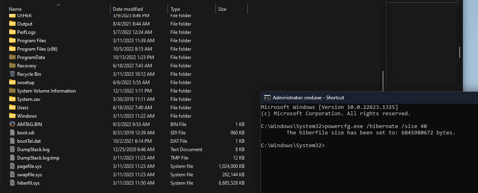Click the cmd.exe window title bar
The image size is (478, 193).
point(369,98)
